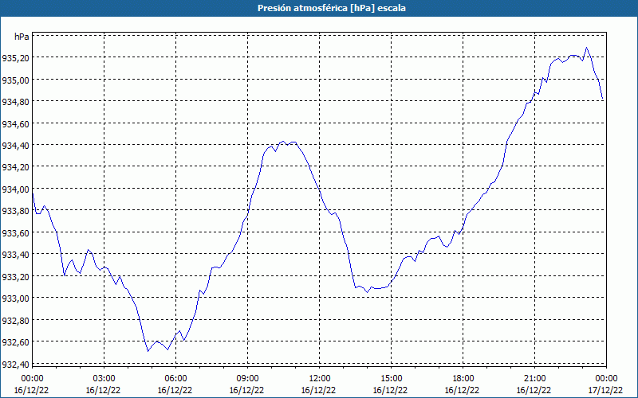This screenshot has height=398, width=638.
Task: Click the 934,80 axis value
Action: pos(15,102)
